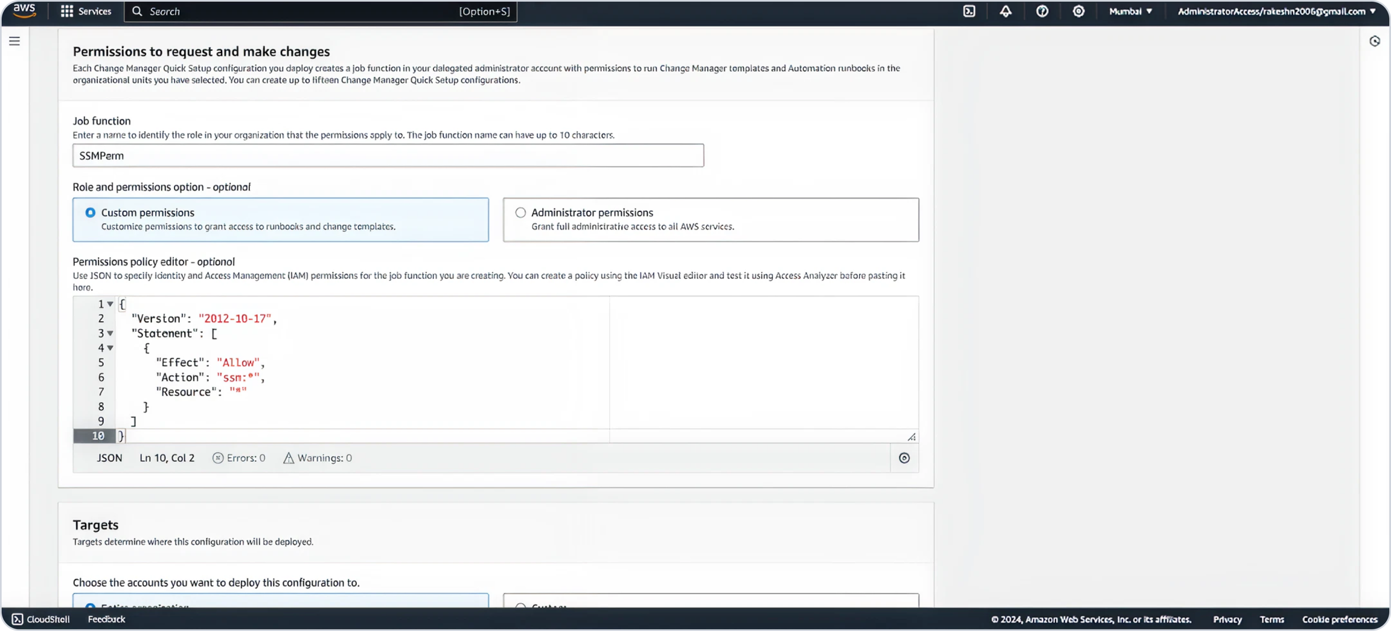Screen dimensions: 1391x631
Task: Collapse the code fold arrow on line 1
Action: [x=110, y=304]
